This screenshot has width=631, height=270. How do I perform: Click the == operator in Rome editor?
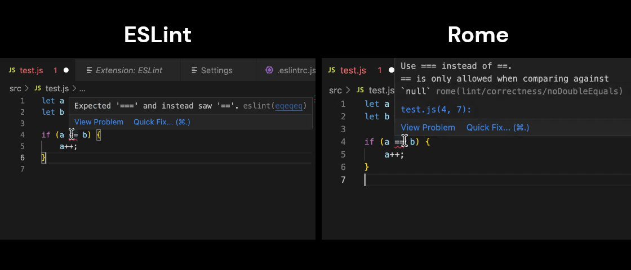click(x=399, y=142)
